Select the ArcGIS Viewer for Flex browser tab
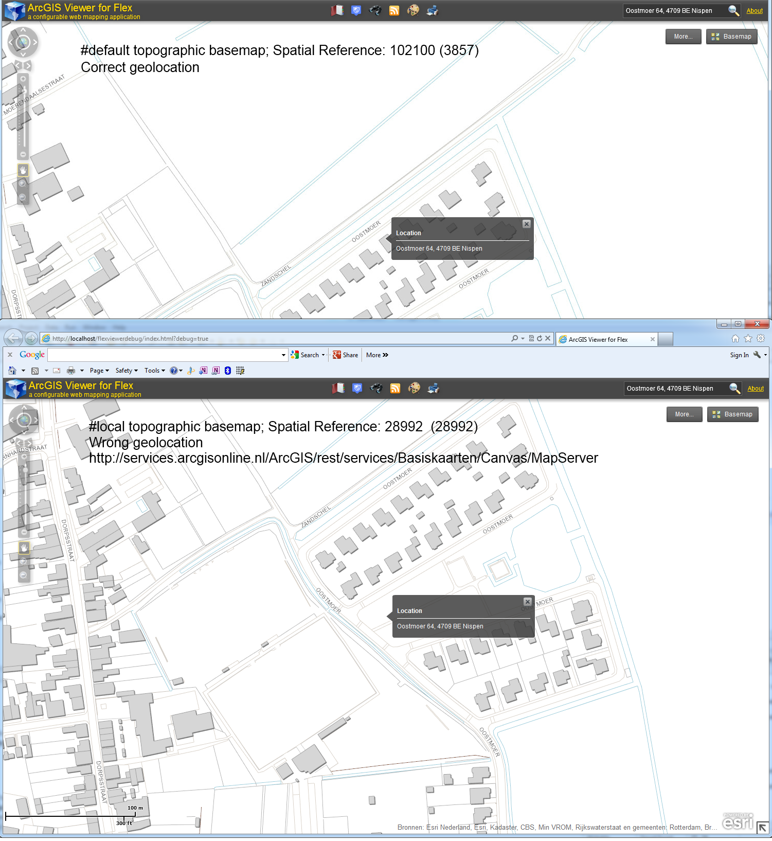 click(606, 339)
